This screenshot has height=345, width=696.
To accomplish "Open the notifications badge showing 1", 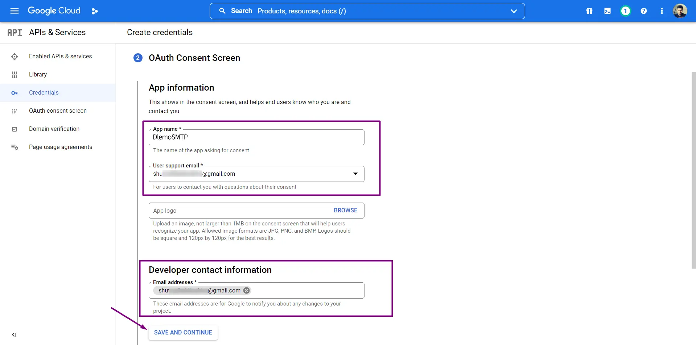I will tap(625, 11).
